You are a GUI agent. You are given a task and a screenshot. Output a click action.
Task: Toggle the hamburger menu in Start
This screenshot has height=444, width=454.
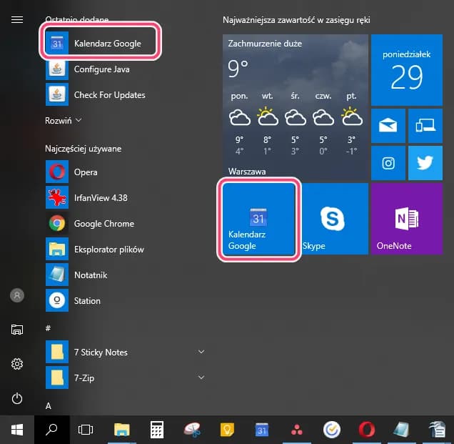point(17,19)
